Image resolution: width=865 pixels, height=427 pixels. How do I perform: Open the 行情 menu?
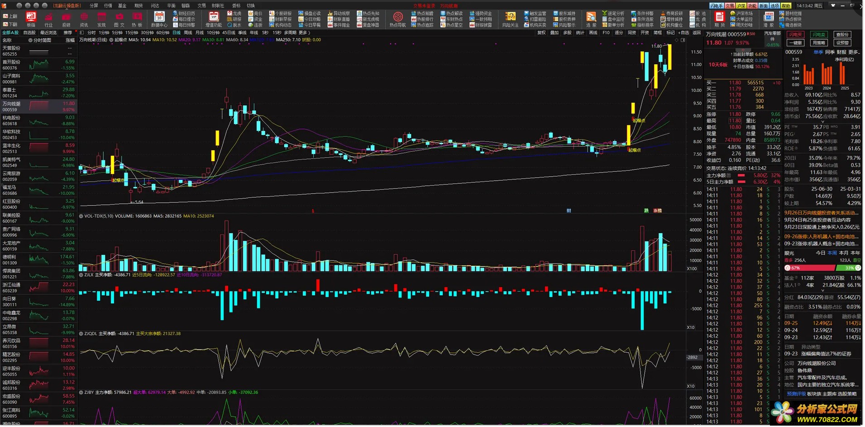coord(108,5)
